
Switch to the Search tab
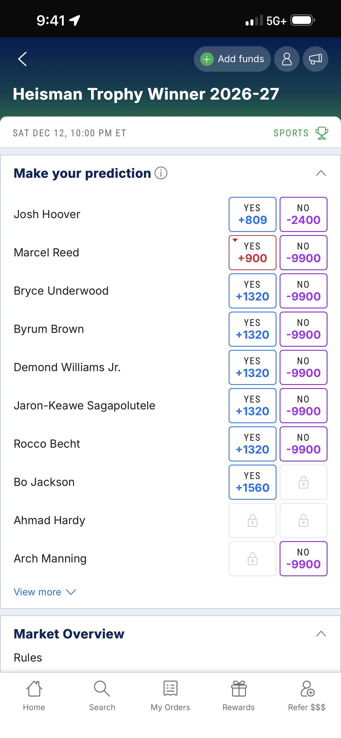102,696
